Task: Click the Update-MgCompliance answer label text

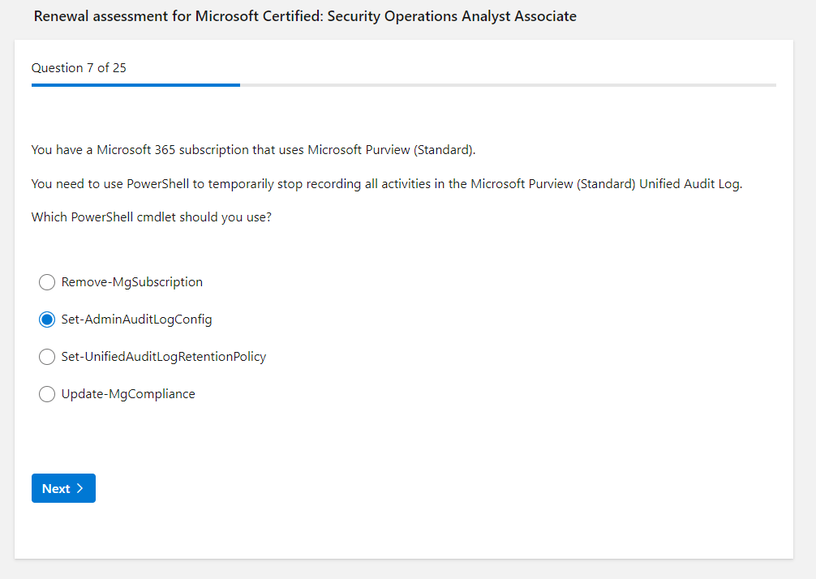Action: [128, 394]
